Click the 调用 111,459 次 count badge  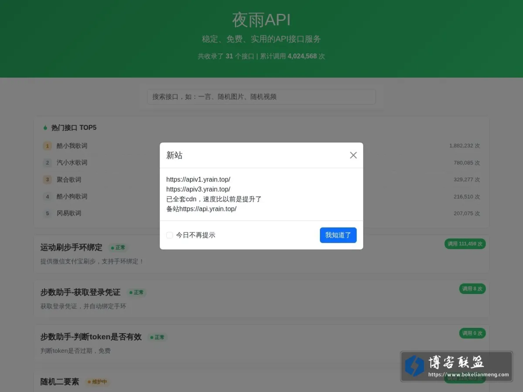465,244
